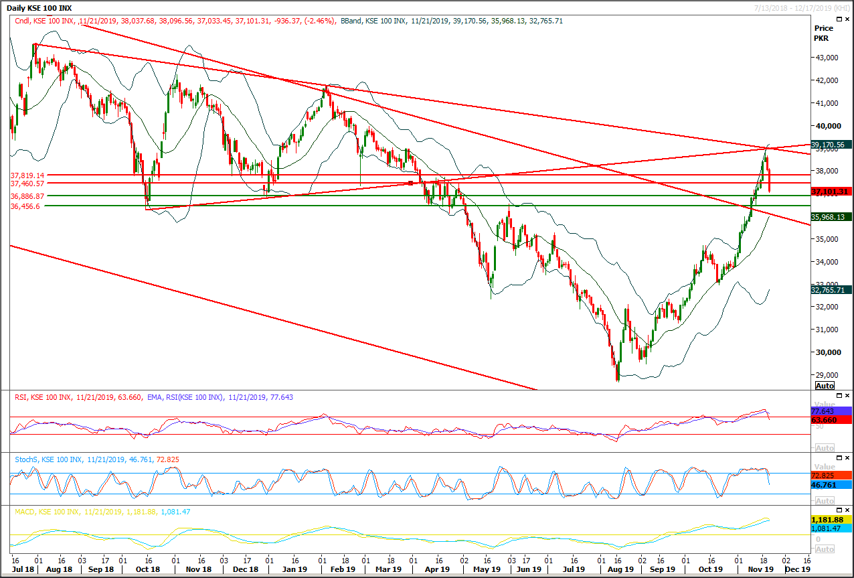Click the 'Price PKR' axis label

point(823,33)
